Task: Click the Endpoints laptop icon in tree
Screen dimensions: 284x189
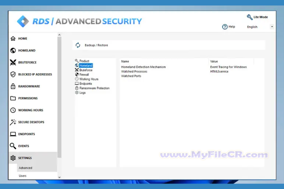Action: 77,83
